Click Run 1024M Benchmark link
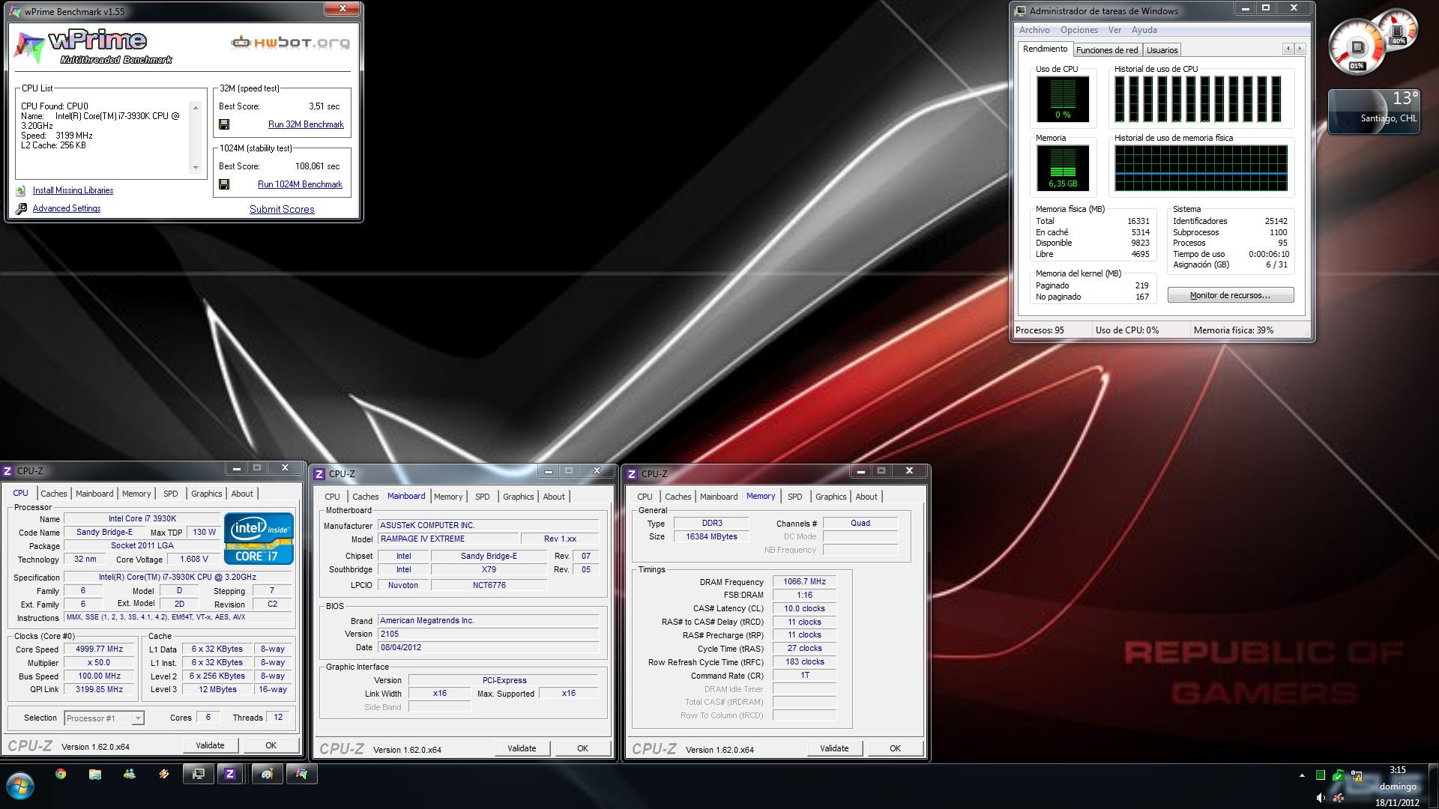Viewport: 1439px width, 809px height. pyautogui.click(x=300, y=184)
